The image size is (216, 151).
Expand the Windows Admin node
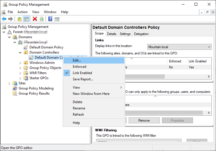(20, 63)
